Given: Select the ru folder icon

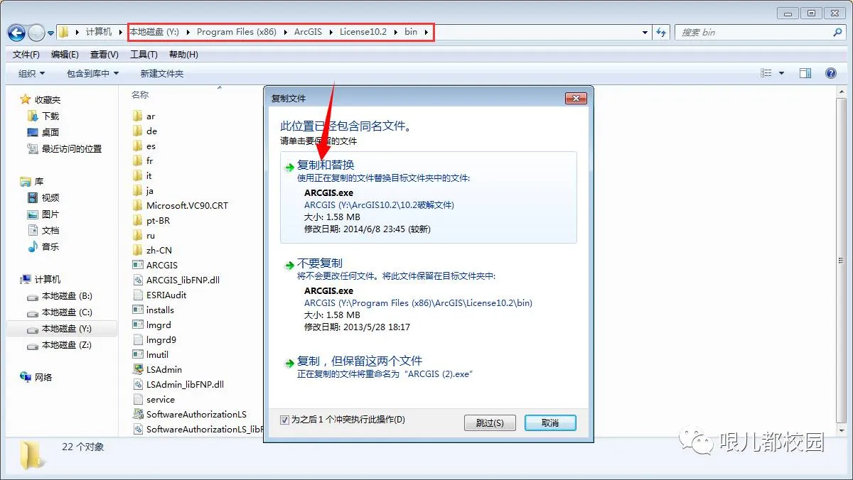Looking at the screenshot, I should [x=138, y=235].
